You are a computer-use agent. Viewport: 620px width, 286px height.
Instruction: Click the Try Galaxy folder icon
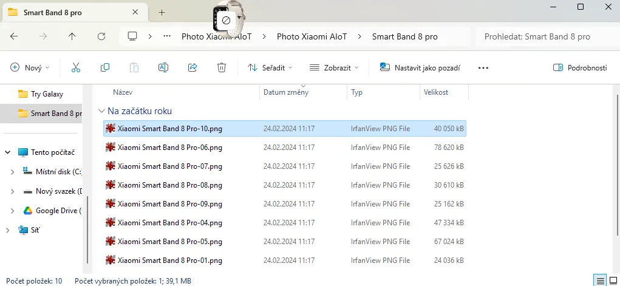tap(23, 94)
